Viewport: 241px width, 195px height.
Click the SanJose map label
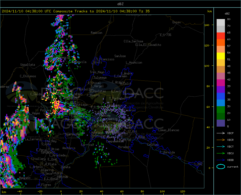pos(120,56)
